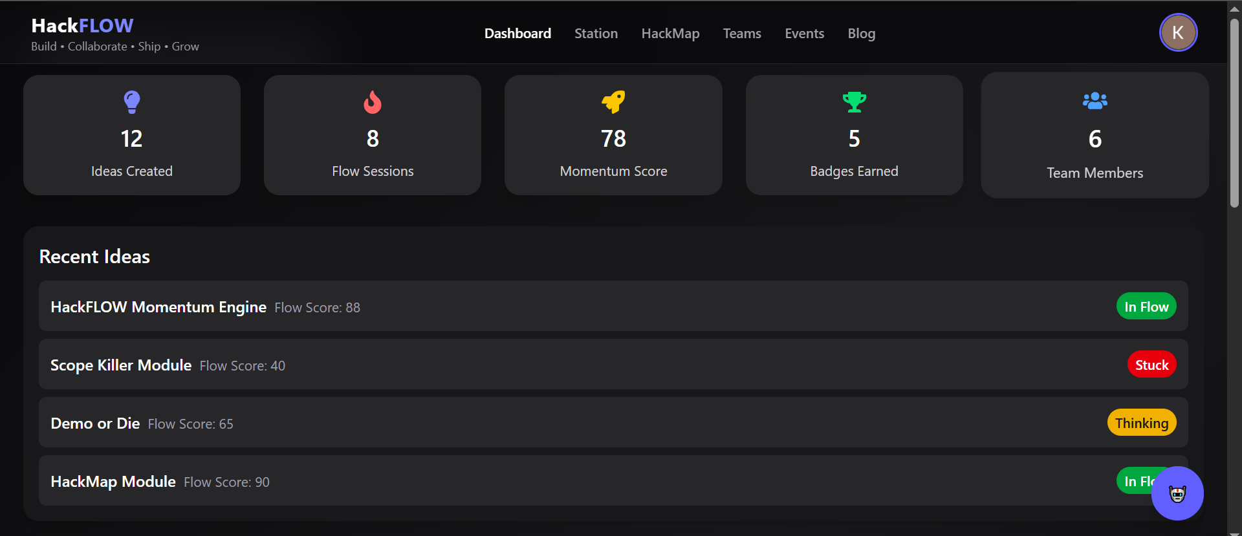This screenshot has width=1242, height=536.
Task: Go to the Dashboard nav item
Action: [x=517, y=34]
